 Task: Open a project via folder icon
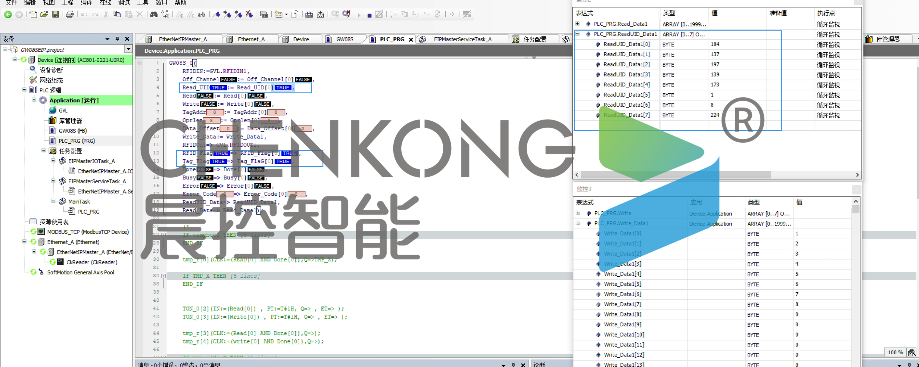44,14
